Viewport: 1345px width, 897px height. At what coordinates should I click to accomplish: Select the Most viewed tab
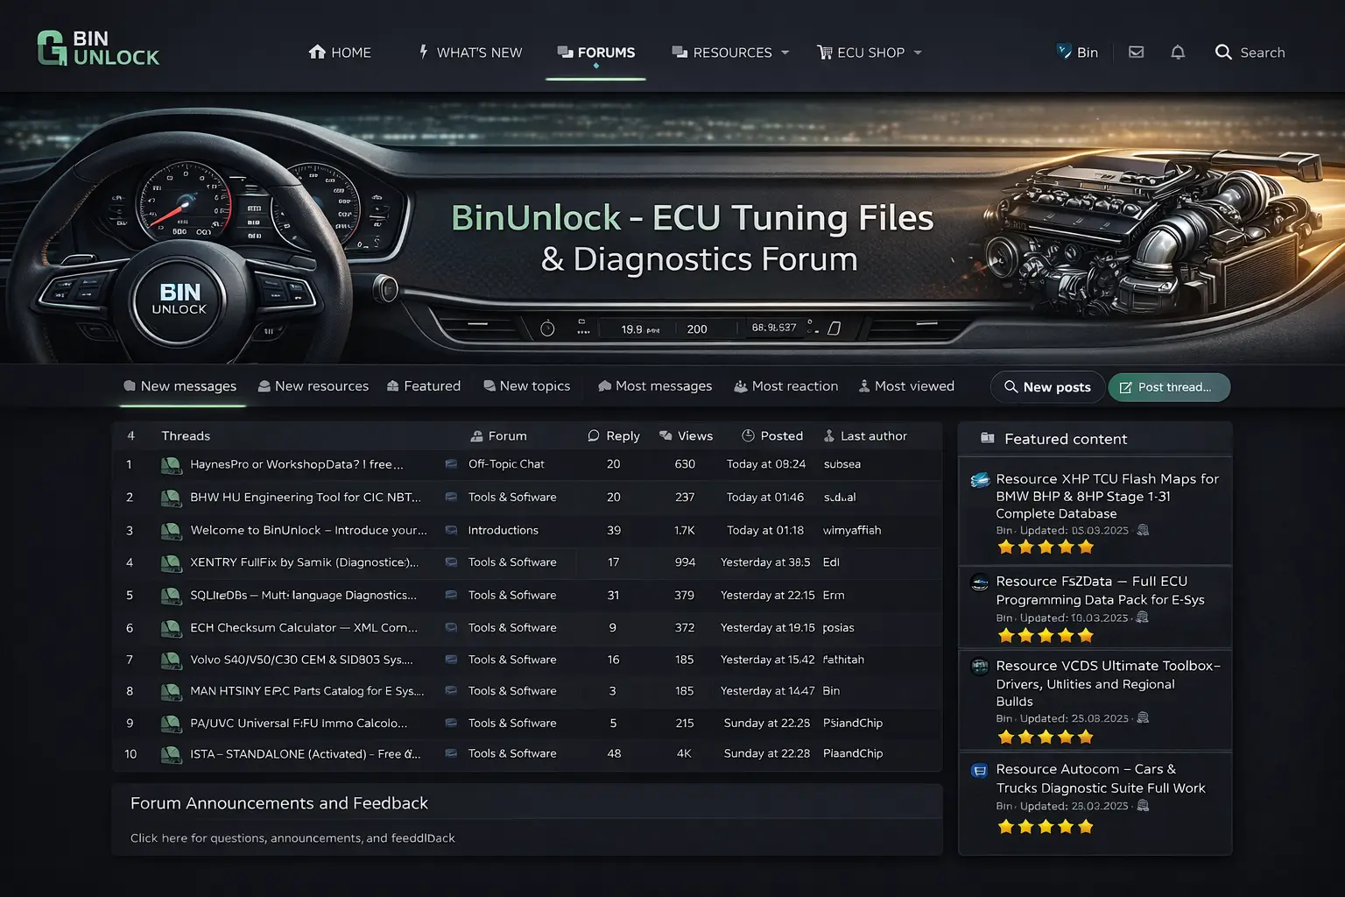[906, 386]
